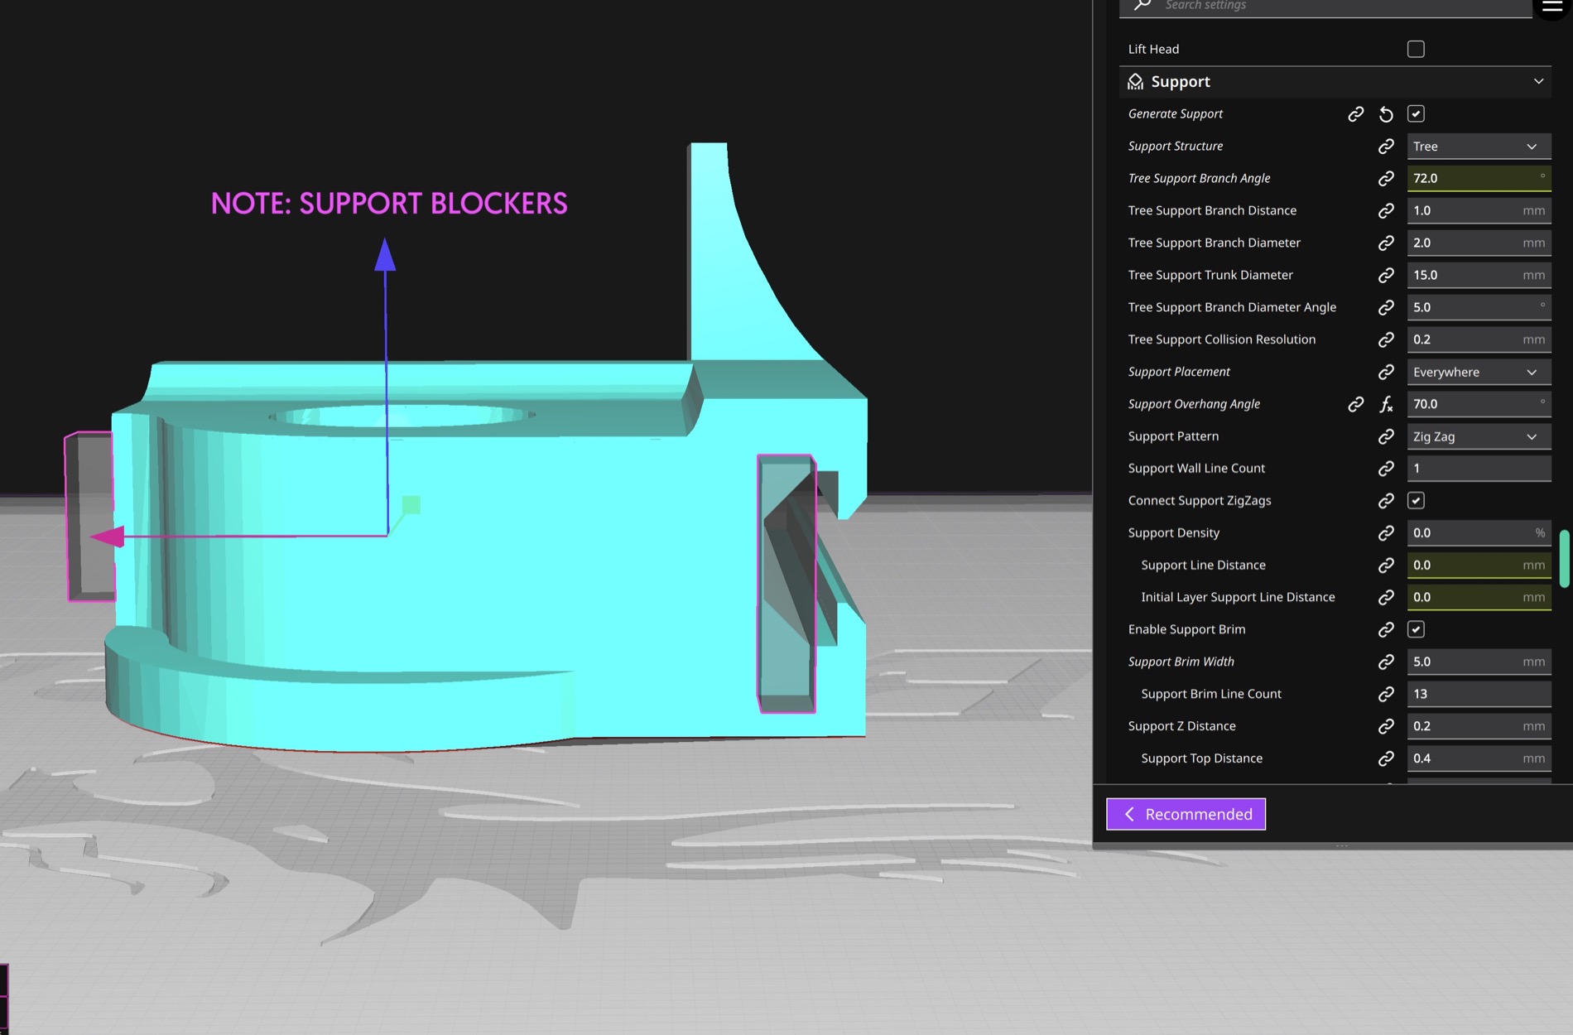Click the settings panel vertical scrollbar
This screenshot has height=1035, width=1573.
click(1564, 559)
